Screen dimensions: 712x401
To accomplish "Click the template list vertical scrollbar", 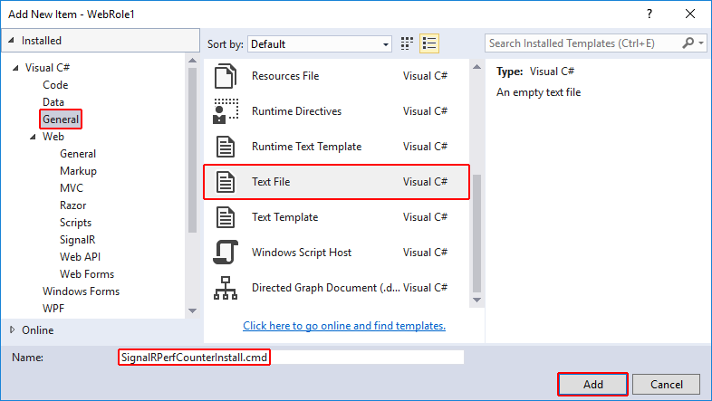I will pyautogui.click(x=477, y=226).
